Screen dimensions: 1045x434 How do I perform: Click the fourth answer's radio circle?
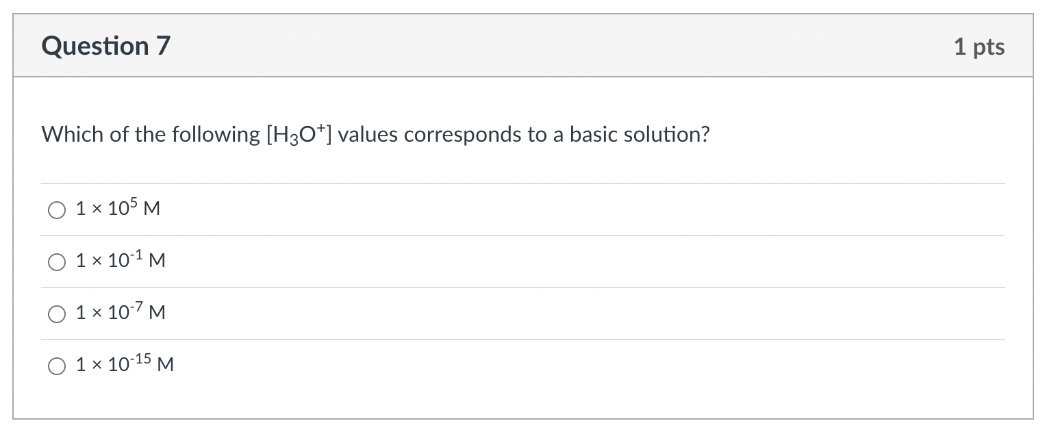click(57, 366)
